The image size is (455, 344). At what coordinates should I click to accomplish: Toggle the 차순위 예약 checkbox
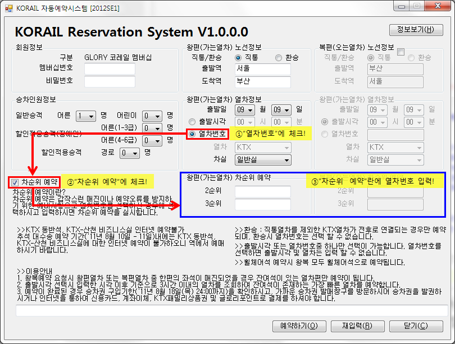click(x=15, y=182)
